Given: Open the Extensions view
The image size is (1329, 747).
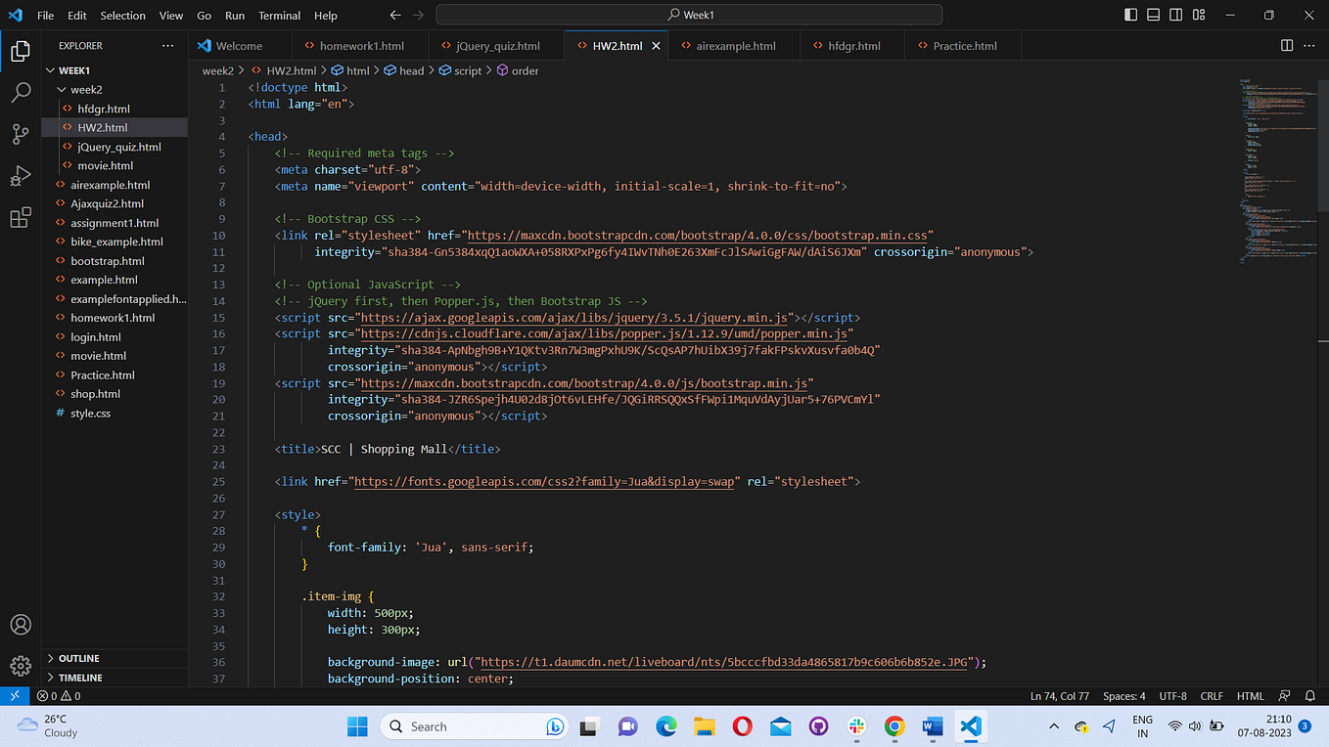Looking at the screenshot, I should pos(20,217).
